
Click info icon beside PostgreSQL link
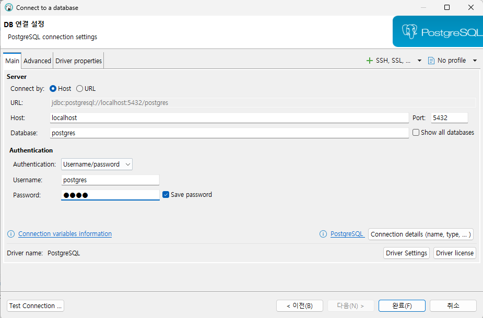pyautogui.click(x=323, y=234)
